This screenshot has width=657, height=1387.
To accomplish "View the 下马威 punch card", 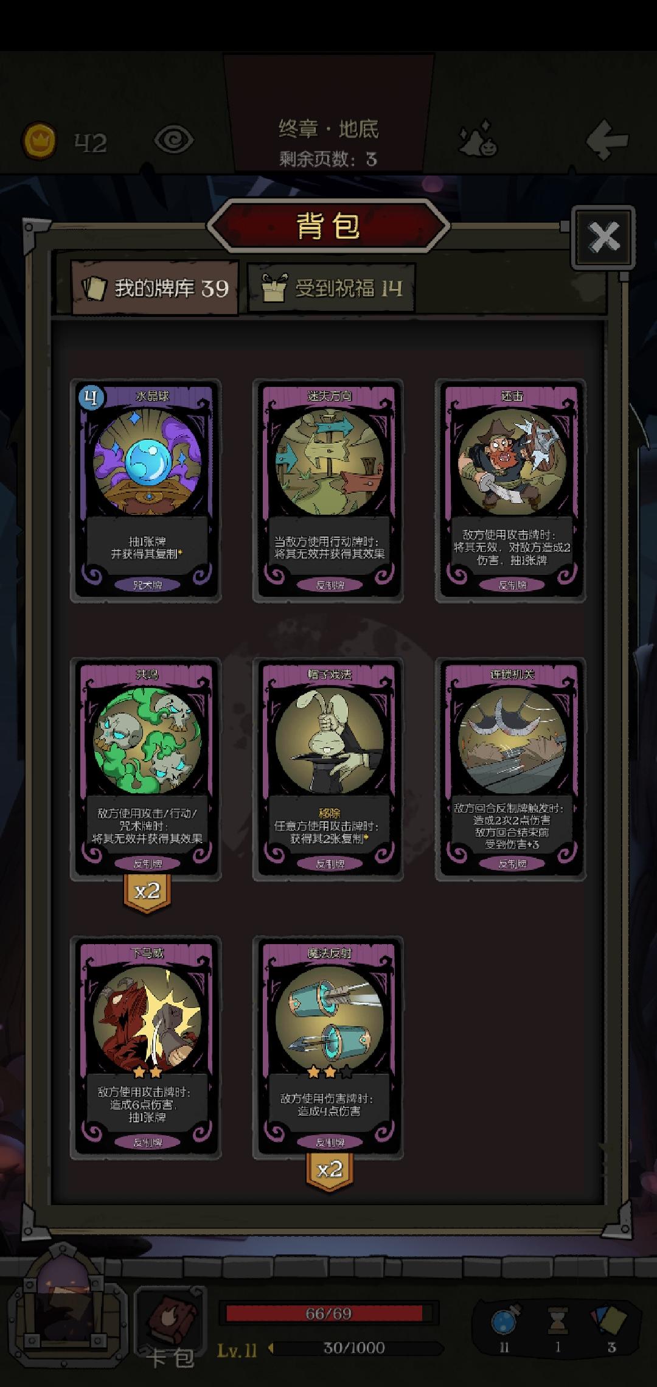I will [x=146, y=1048].
